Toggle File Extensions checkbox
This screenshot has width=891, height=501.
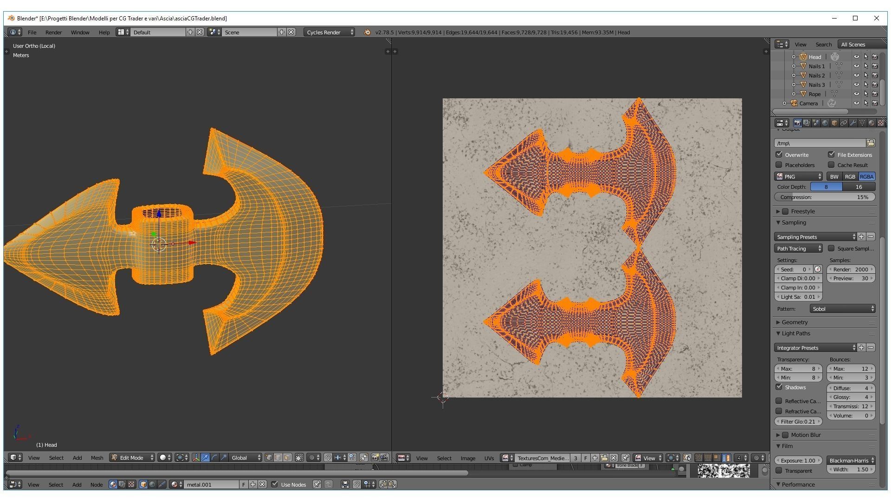[x=831, y=154]
